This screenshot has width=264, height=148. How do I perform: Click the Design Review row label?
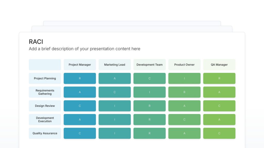(45, 106)
